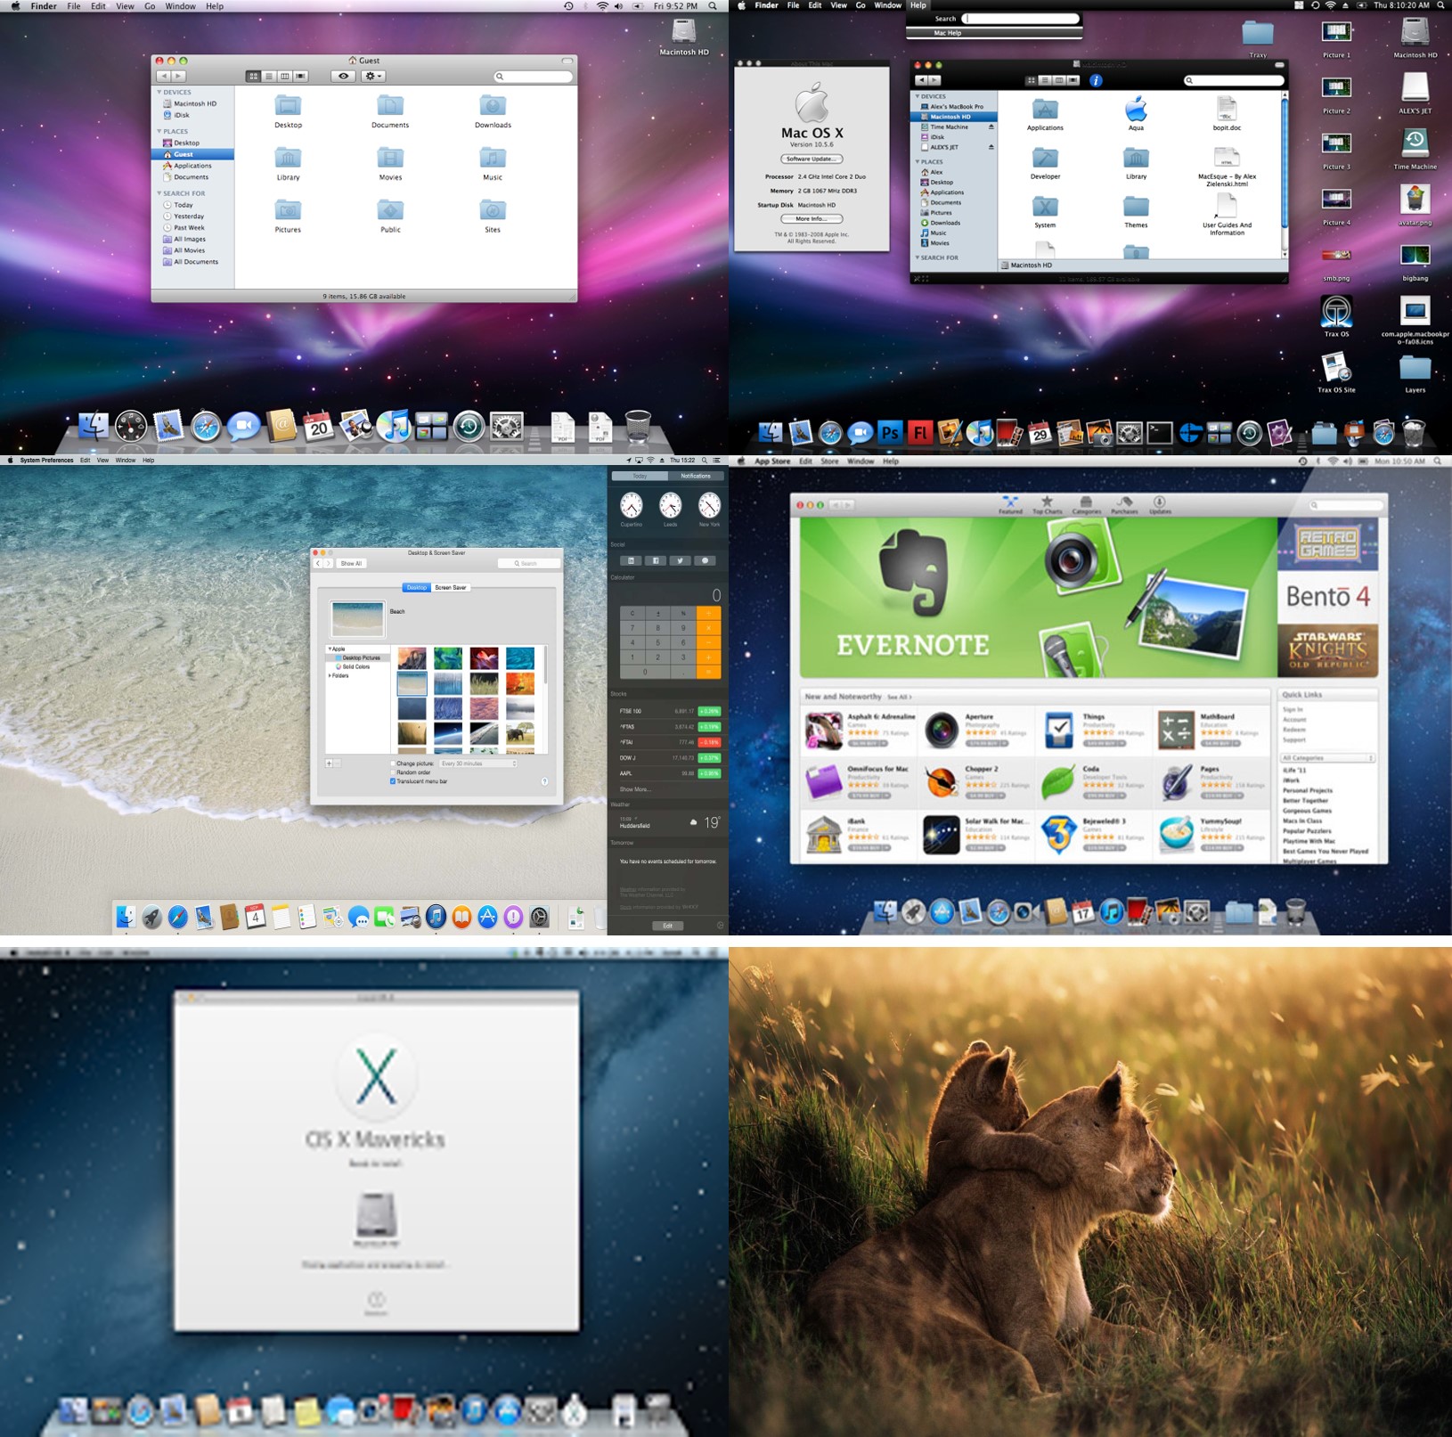Select All Movies in Guest window sidebar
Viewport: 1452px width, 1437px height.
click(189, 250)
